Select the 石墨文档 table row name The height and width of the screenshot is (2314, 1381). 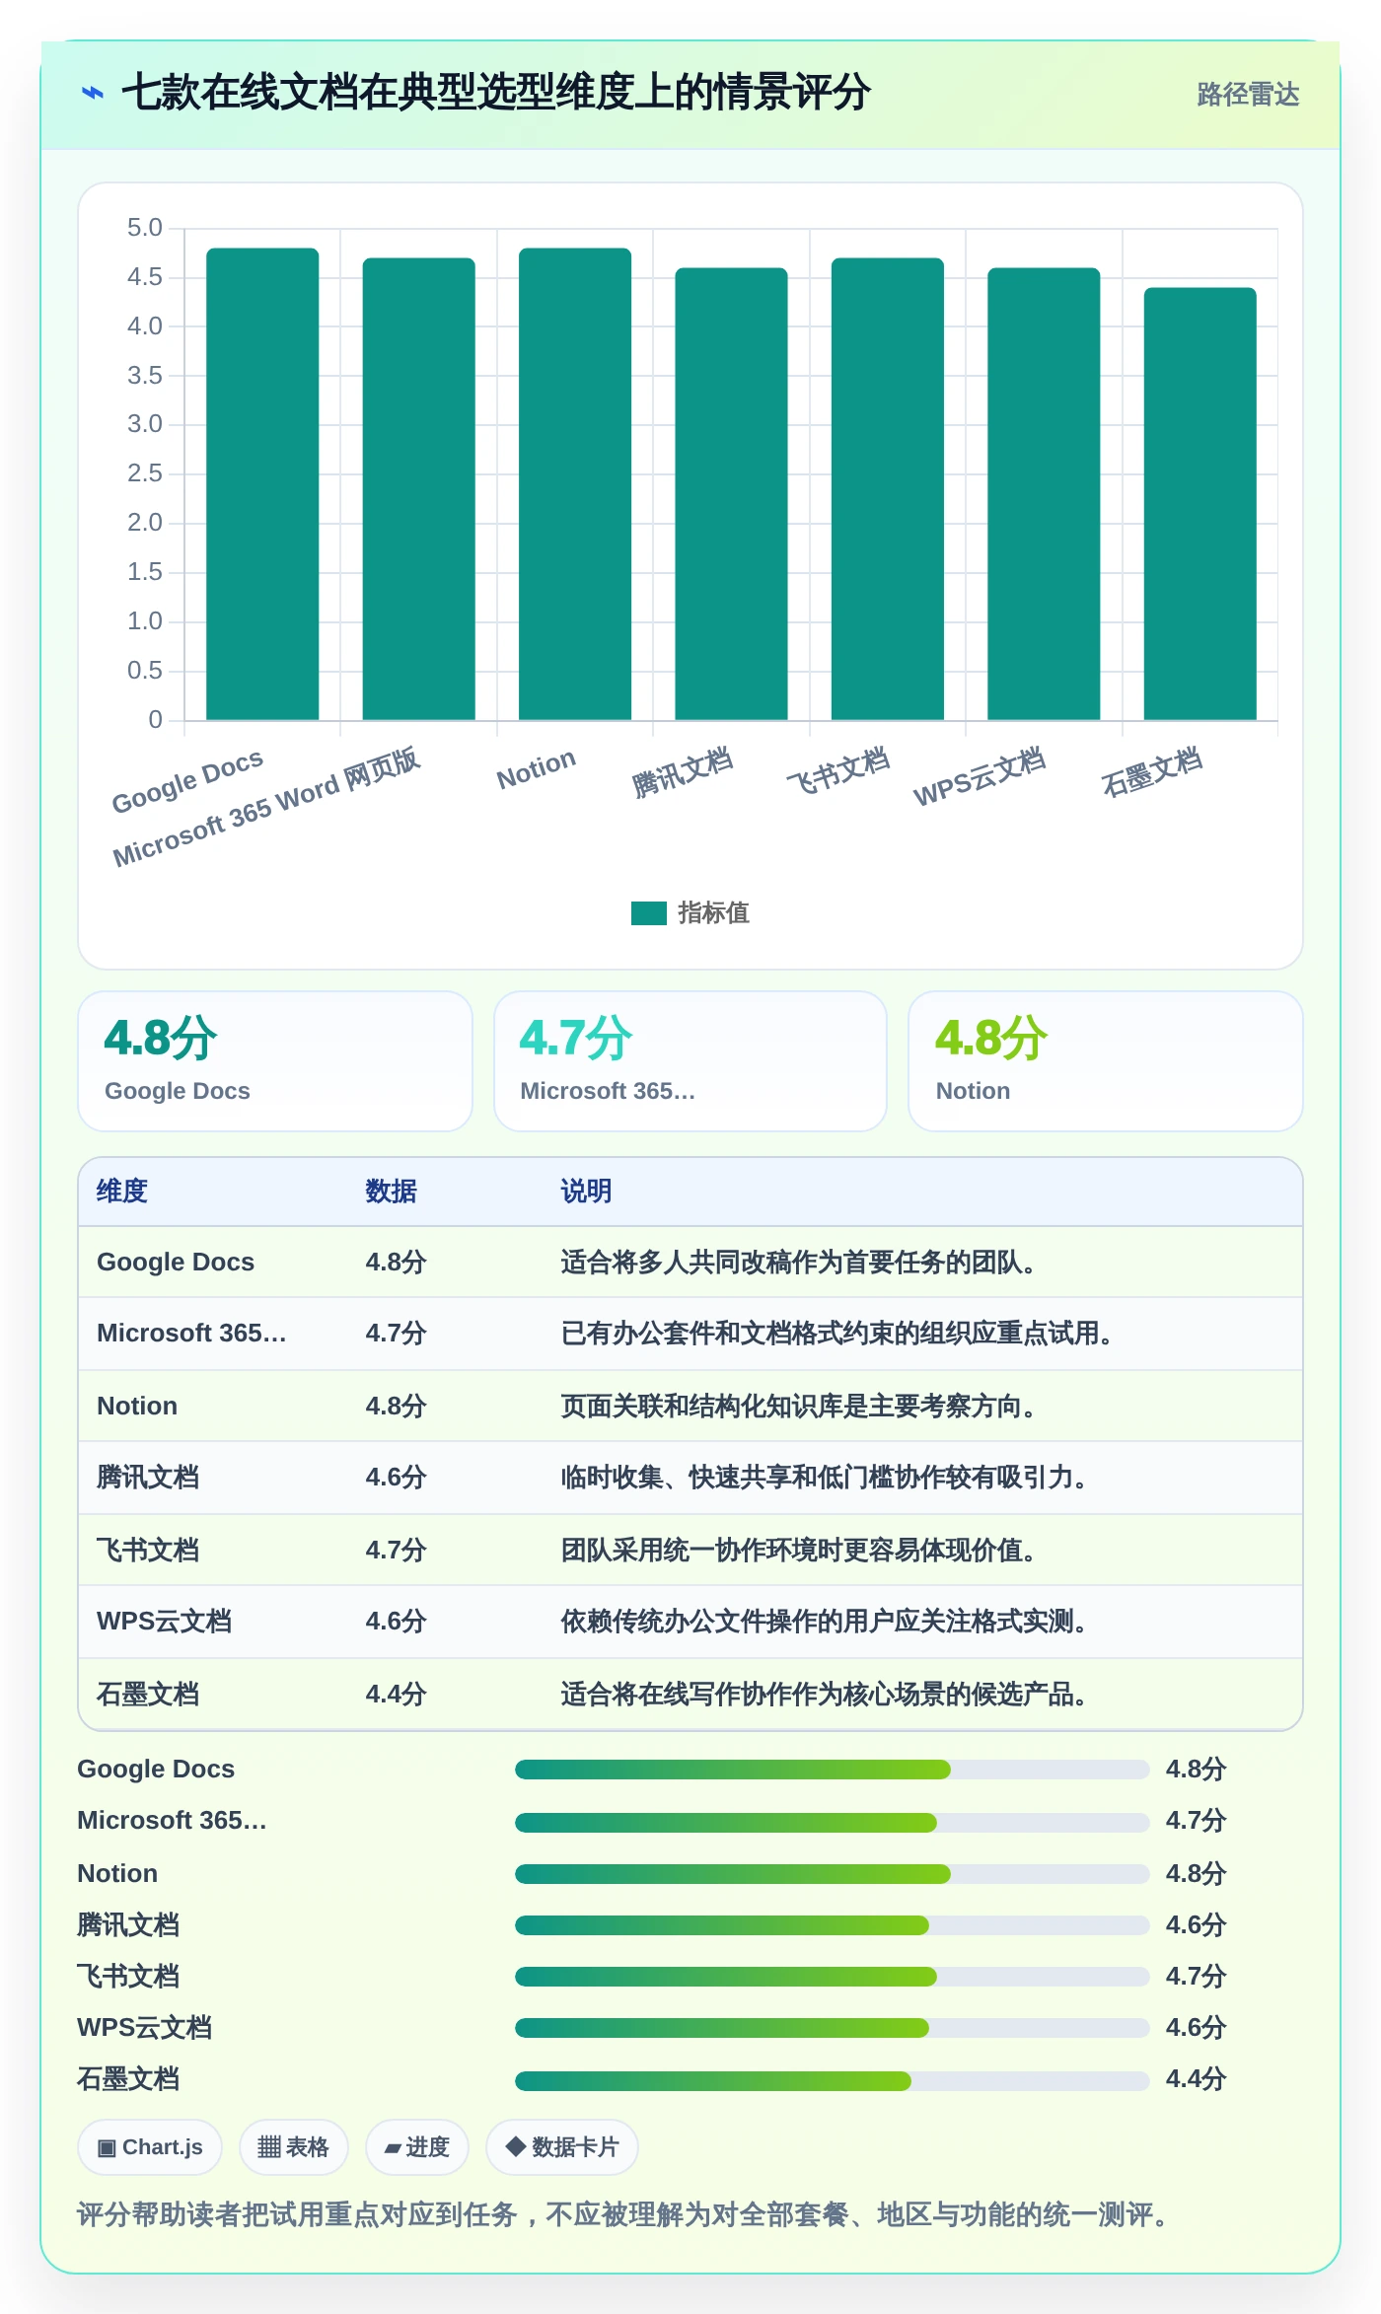pyautogui.click(x=148, y=1695)
